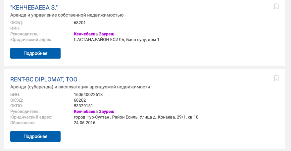
Task: Click Подробнее under the "КЕНЧЕБАЕВА З." card
Action: tap(35, 53)
